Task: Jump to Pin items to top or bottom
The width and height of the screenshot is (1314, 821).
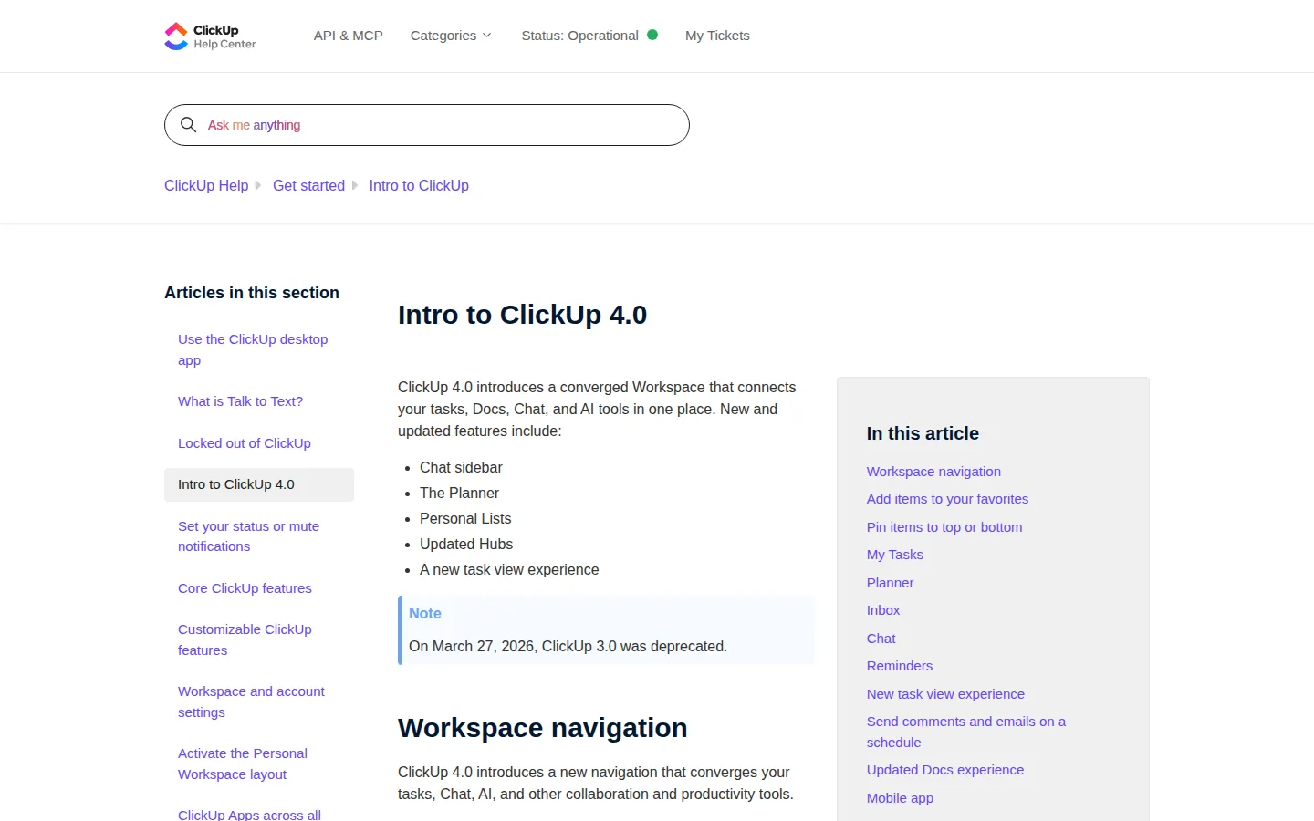Action: [x=944, y=527]
